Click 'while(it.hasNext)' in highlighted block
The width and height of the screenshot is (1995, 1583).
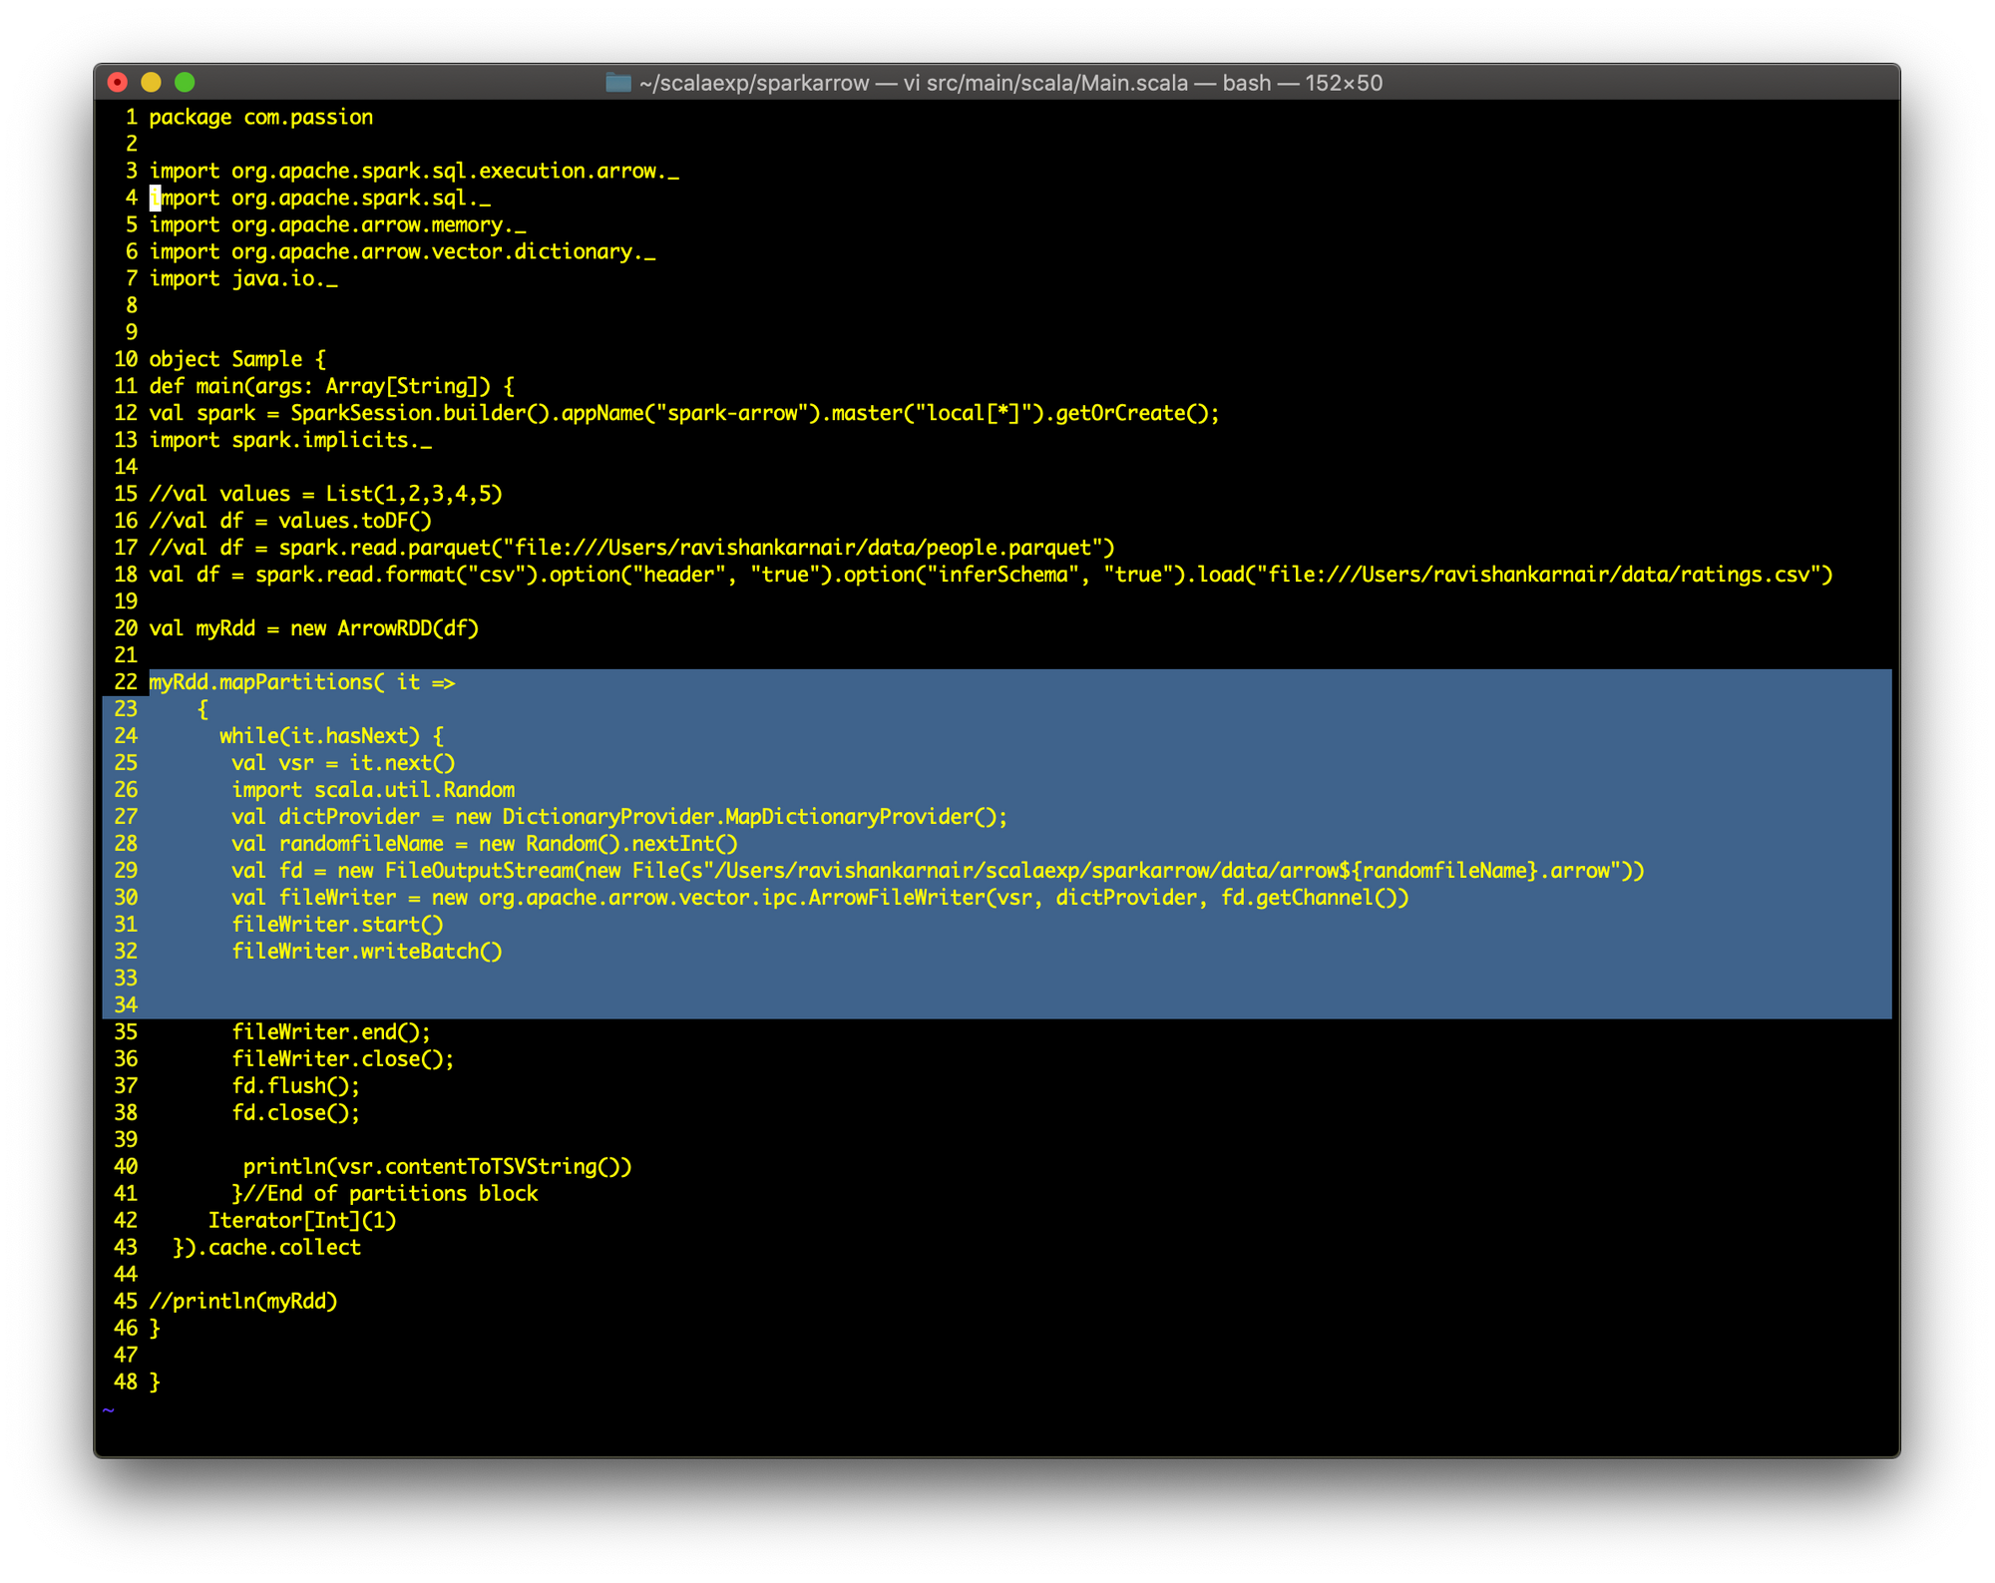click(319, 736)
